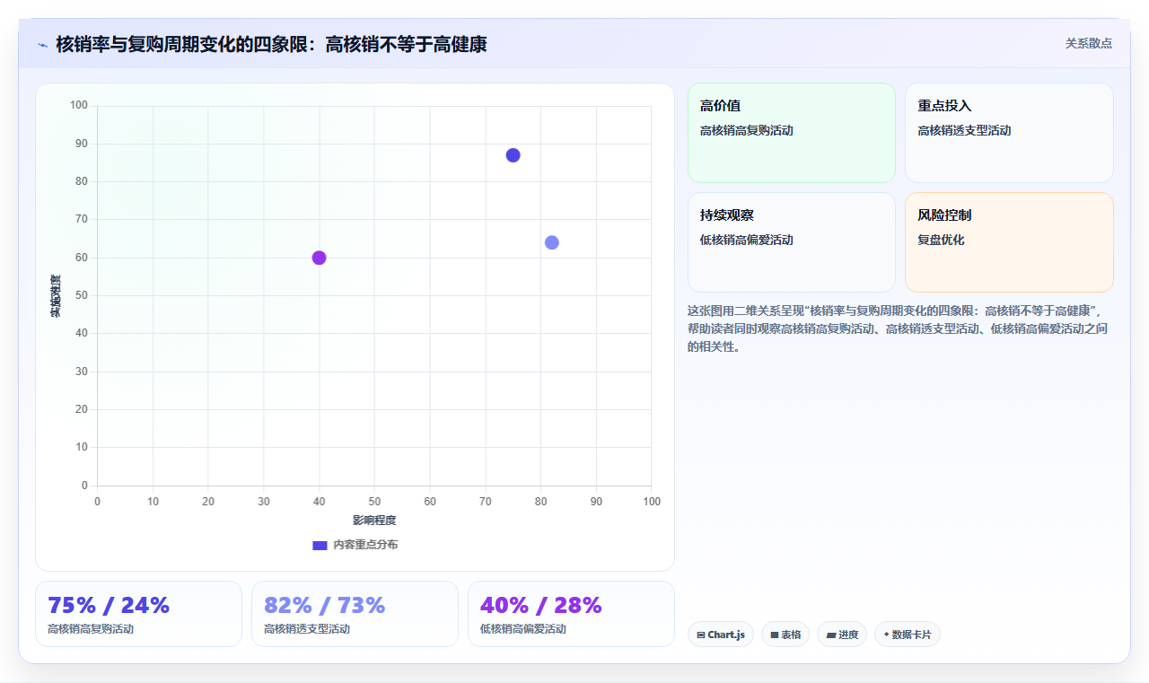Select the 82% / 73% stat card
Viewport: 1149px width, 683px height.
[355, 614]
